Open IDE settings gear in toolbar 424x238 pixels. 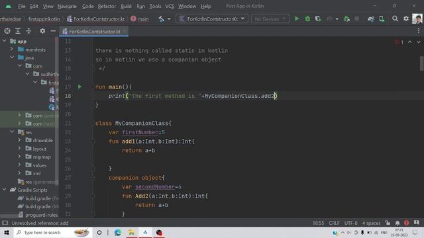[x=406, y=19]
